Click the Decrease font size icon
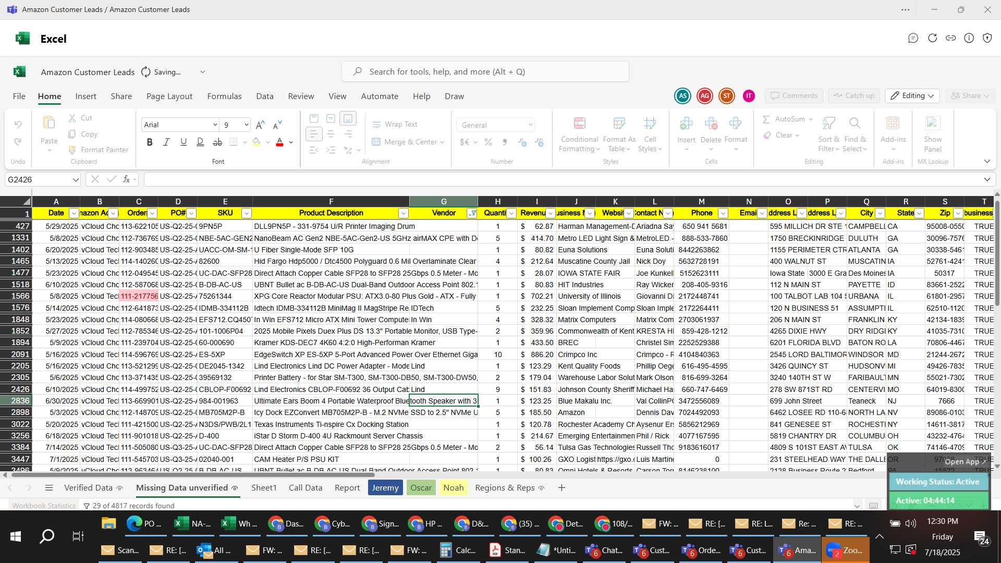This screenshot has width=1001, height=563. [x=277, y=125]
